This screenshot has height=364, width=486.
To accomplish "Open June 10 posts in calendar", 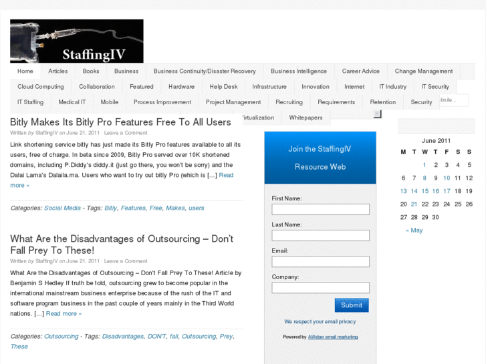I will pos(447,178).
